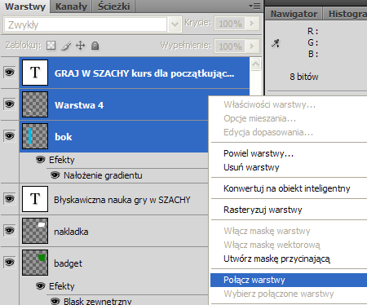This screenshot has width=367, height=305.
Task: Click layers list scrollbar up arrow
Action: click(x=255, y=64)
